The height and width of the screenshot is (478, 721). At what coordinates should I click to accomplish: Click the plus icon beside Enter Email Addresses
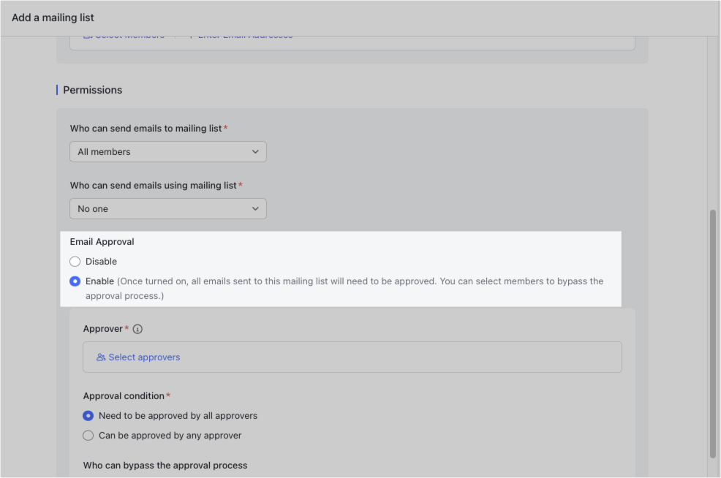[190, 34]
